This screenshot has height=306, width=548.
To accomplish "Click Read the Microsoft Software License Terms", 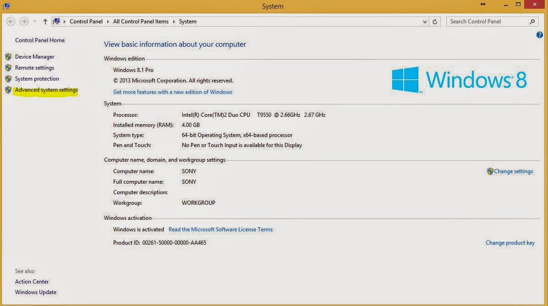I will 220,229.
